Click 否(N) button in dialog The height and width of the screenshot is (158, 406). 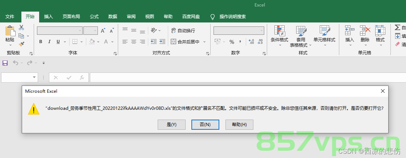[x=205, y=125]
